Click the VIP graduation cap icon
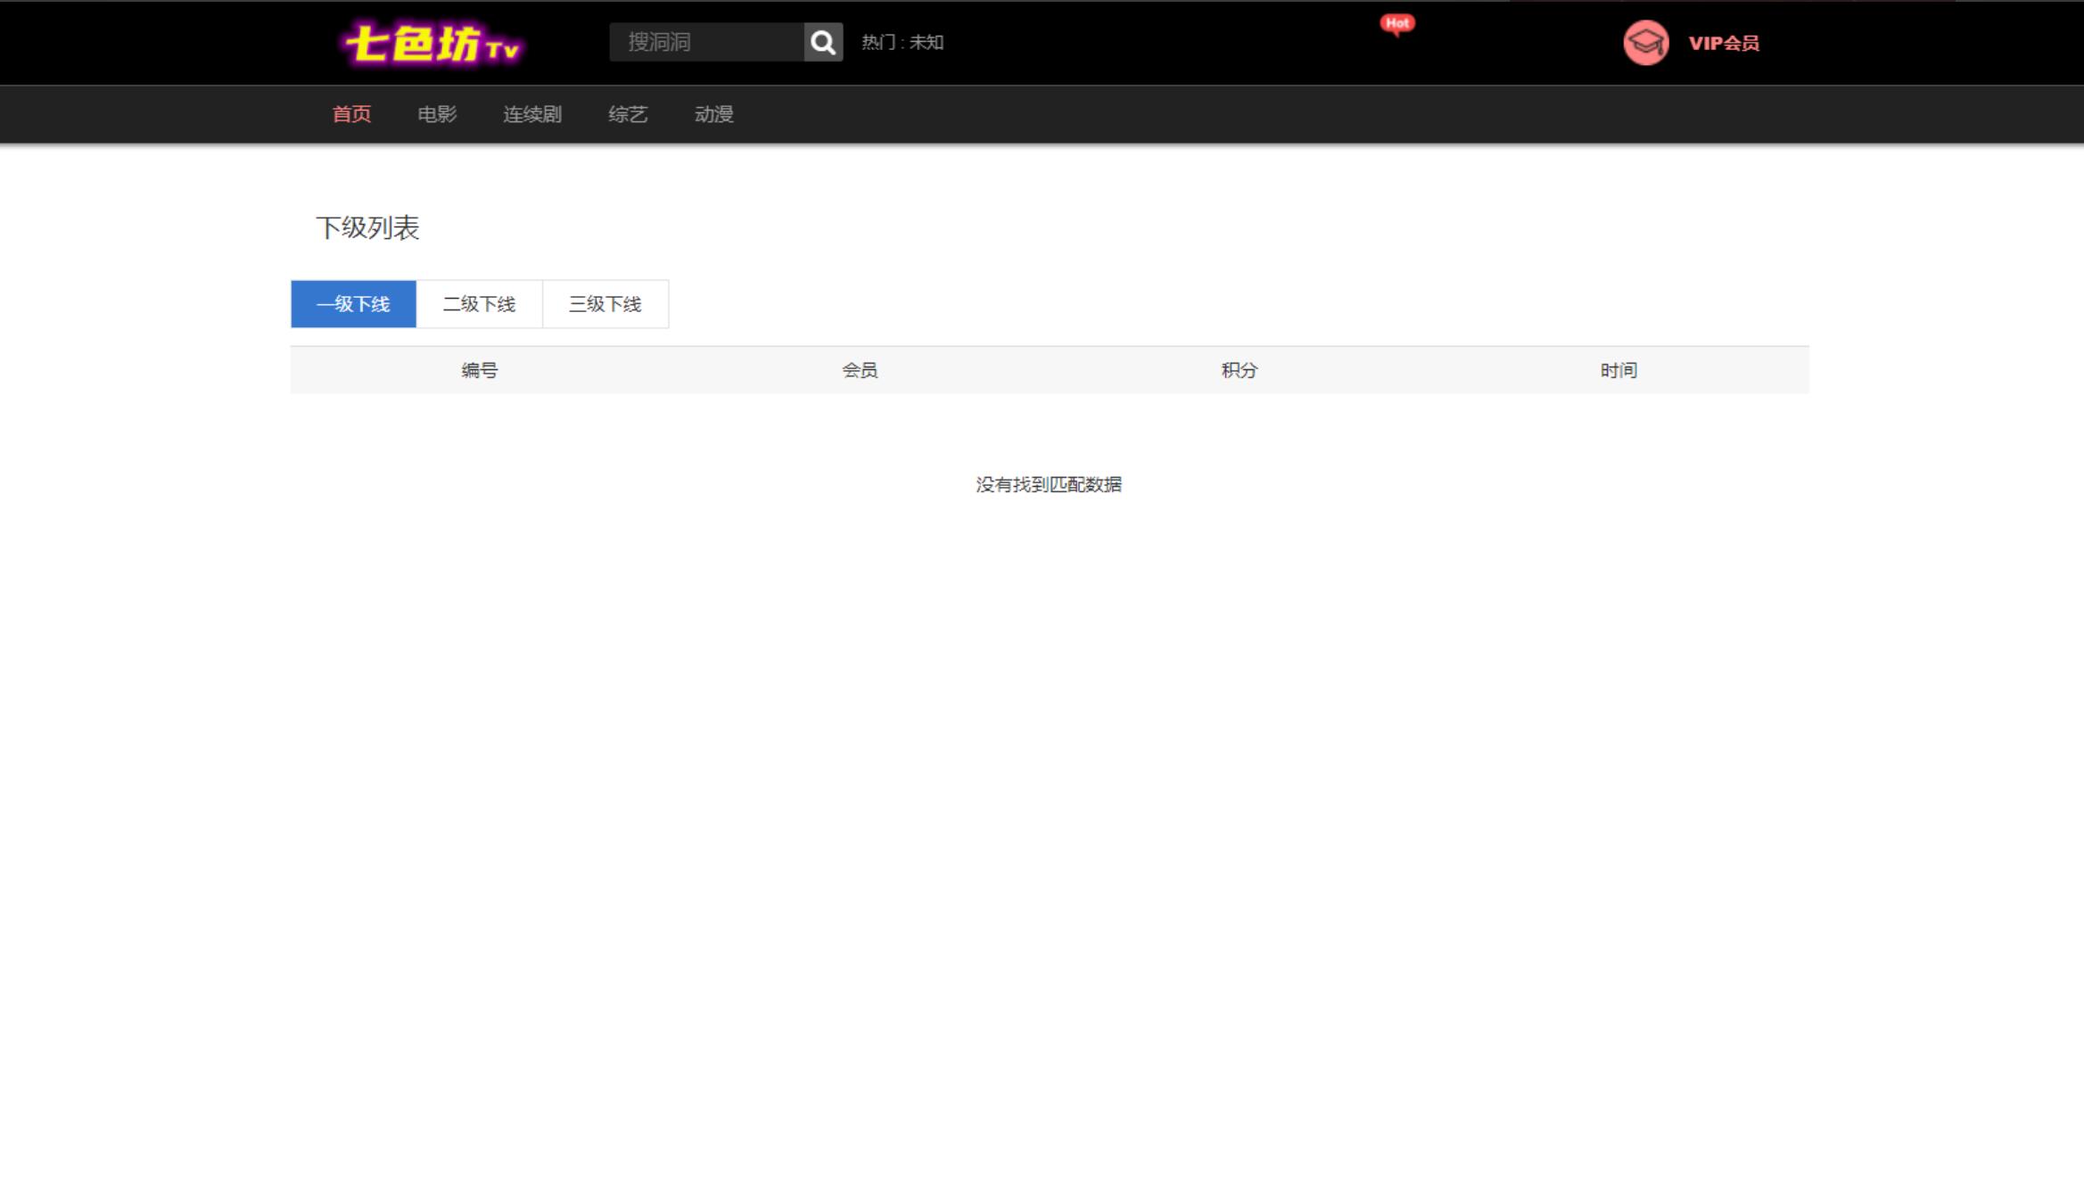2084x1202 pixels. point(1645,43)
